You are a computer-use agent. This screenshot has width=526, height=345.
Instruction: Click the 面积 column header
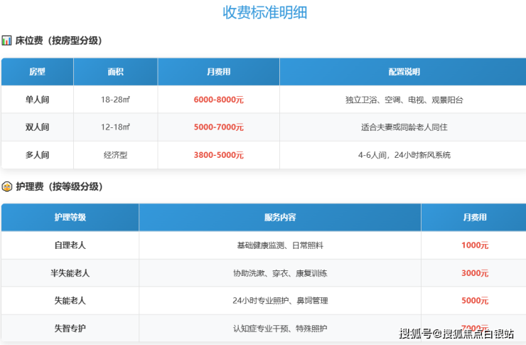click(x=115, y=72)
